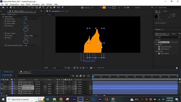Expand the Wave Height property
This screenshot has height=102, width=181.
pos(4,21)
